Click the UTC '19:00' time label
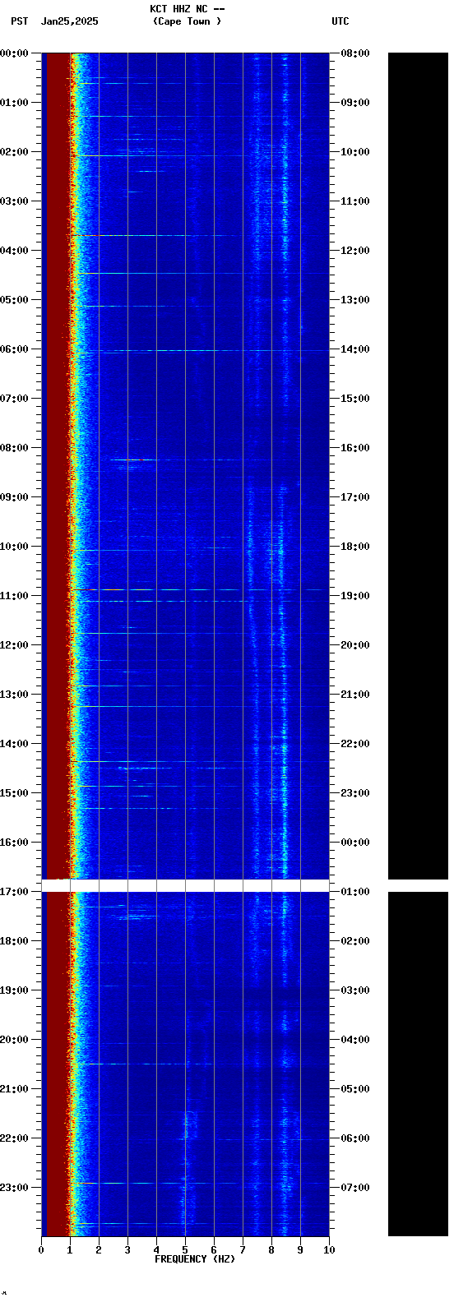This screenshot has width=454, height=1302. [x=355, y=596]
